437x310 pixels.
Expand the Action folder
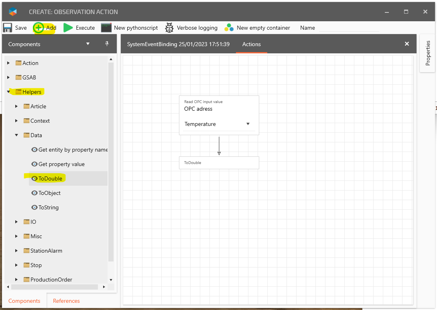(8, 63)
